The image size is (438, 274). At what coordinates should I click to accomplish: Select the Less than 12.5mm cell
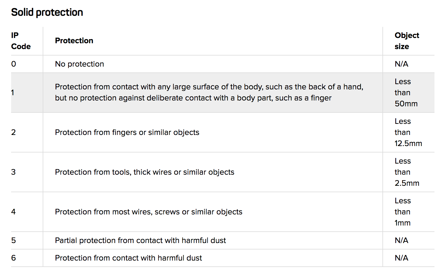408,132
